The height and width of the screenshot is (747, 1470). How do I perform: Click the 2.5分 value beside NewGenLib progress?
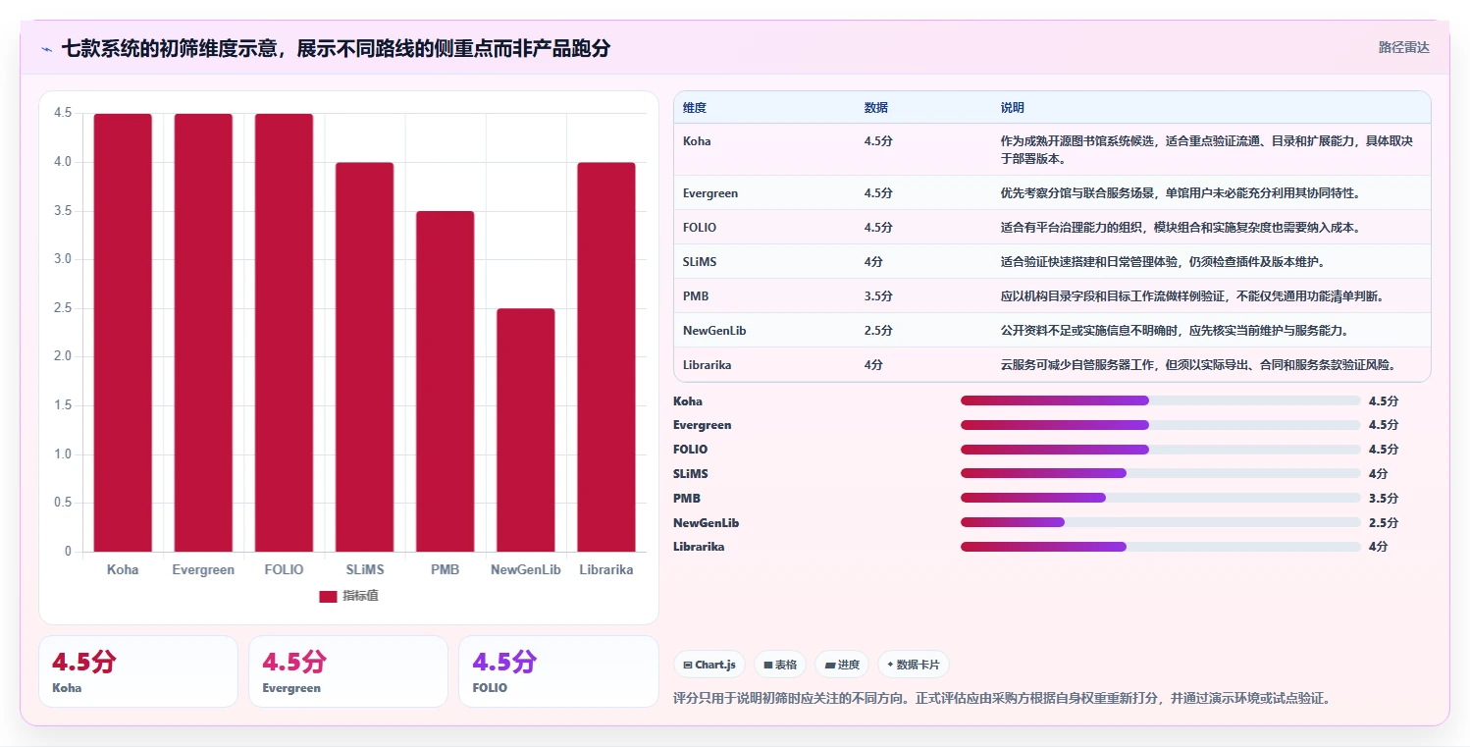pyautogui.click(x=1383, y=523)
